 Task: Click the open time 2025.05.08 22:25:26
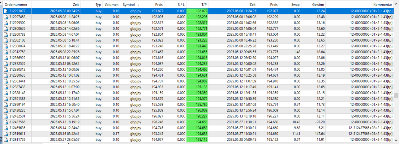(x=65, y=52)
